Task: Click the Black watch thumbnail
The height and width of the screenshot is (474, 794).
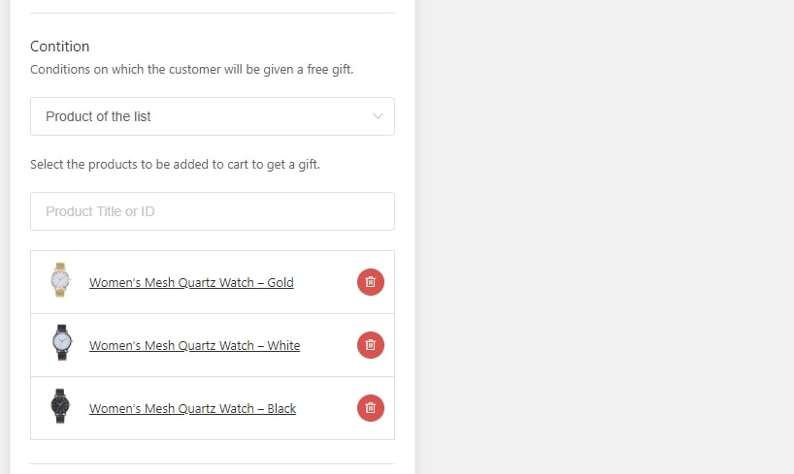Action: pyautogui.click(x=61, y=407)
